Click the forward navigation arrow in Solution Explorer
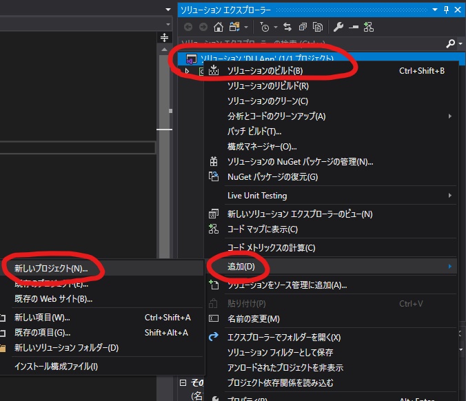This screenshot has height=401, width=466. pos(203,28)
